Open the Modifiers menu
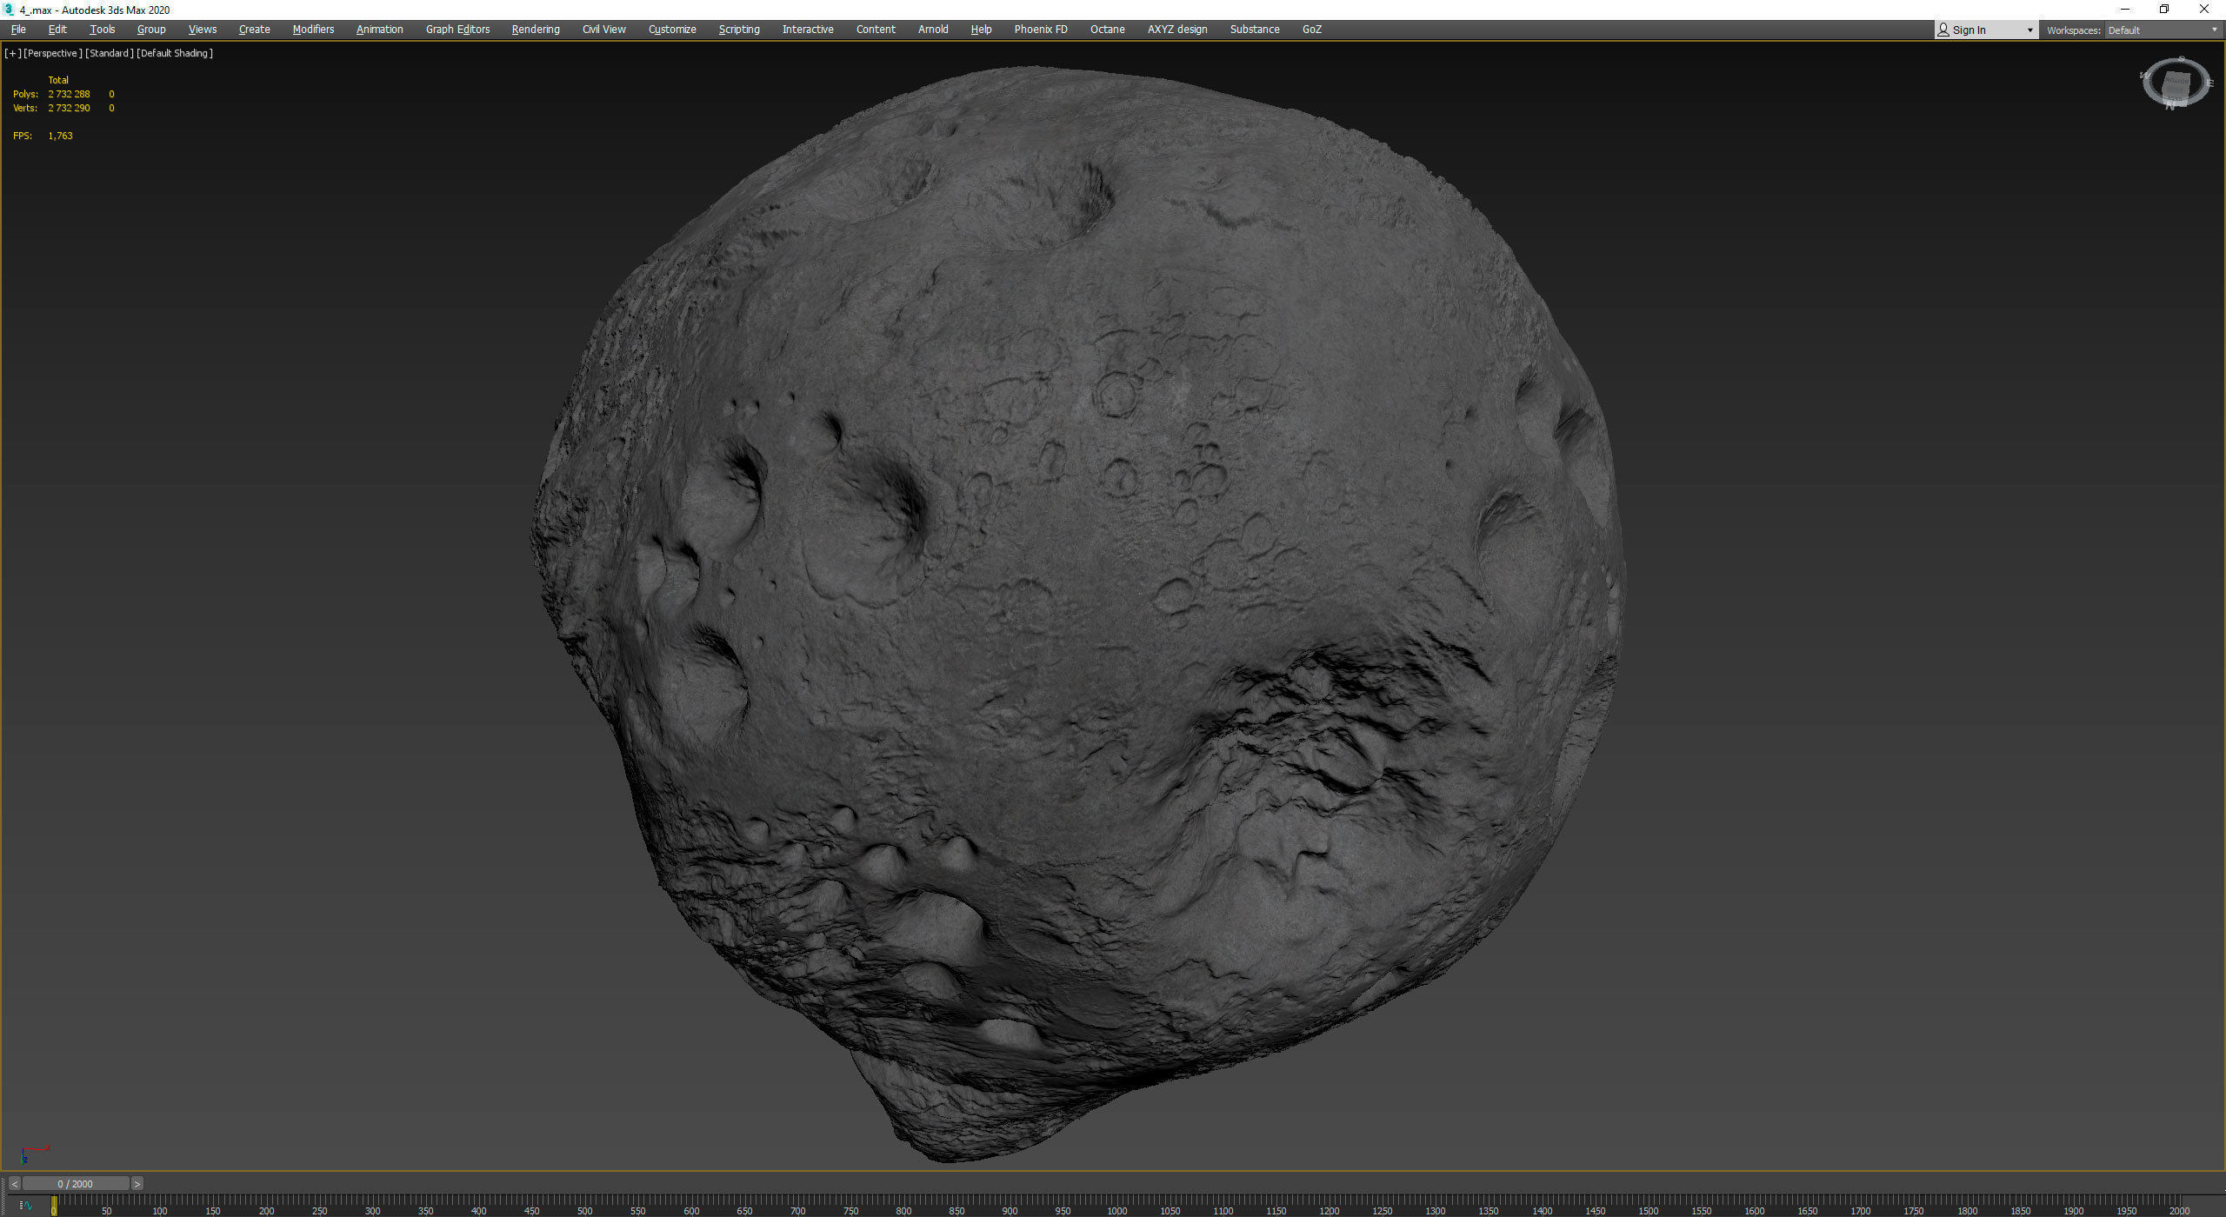2226x1217 pixels. click(x=313, y=30)
